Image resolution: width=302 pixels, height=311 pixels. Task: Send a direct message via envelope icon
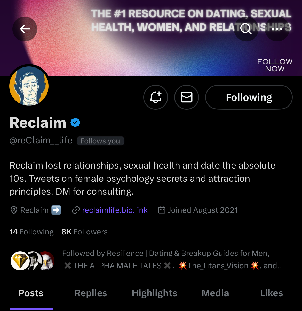click(x=187, y=97)
